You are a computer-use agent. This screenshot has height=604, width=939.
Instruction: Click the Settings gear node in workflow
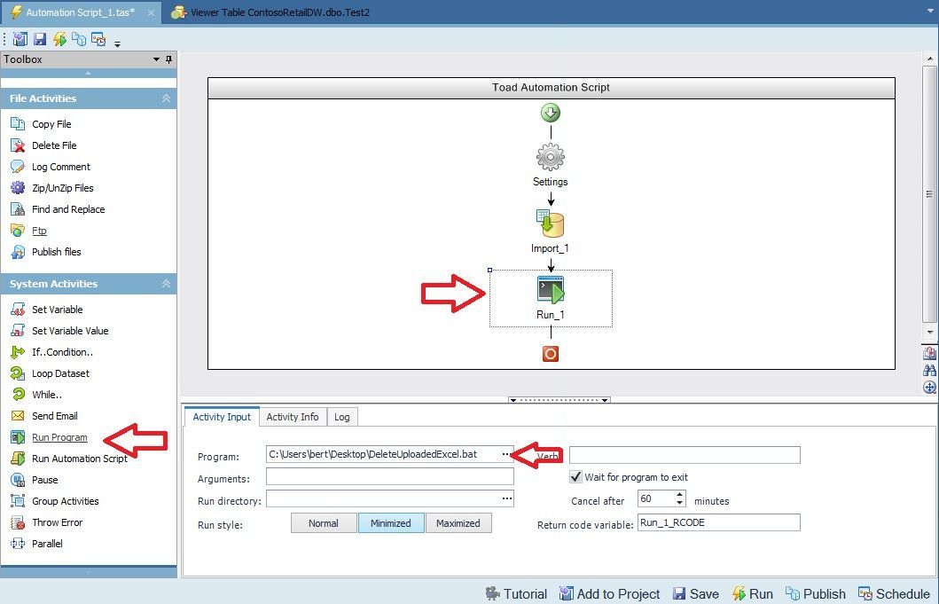[551, 158]
